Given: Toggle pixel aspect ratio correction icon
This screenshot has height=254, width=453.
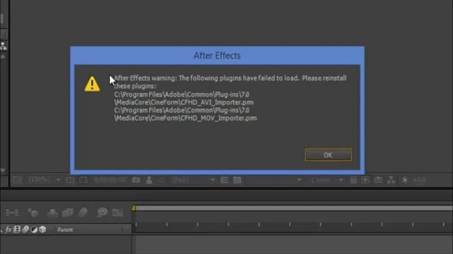Looking at the screenshot, I should point(353,180).
